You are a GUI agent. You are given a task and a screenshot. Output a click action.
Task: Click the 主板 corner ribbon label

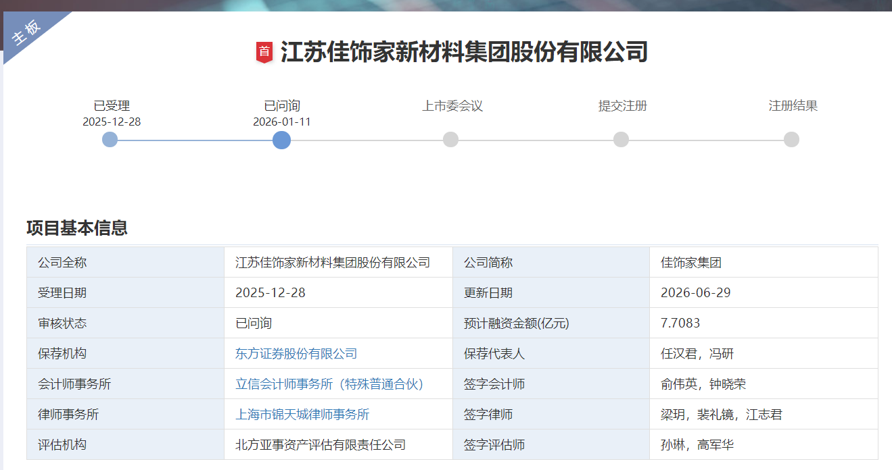tap(27, 31)
